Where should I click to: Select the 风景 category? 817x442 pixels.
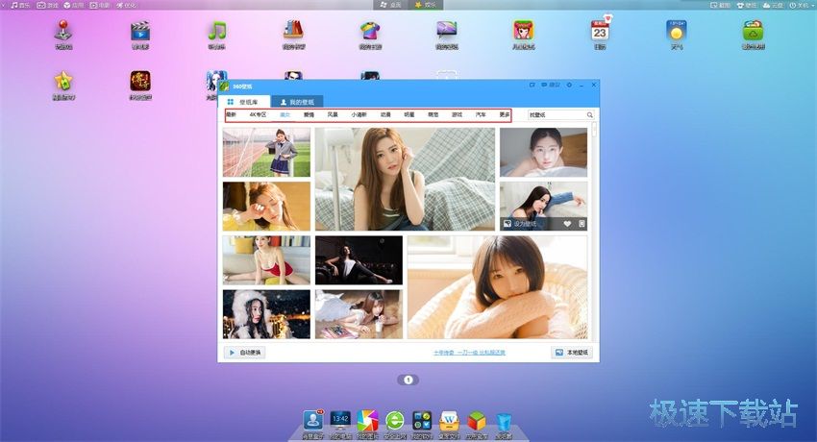point(333,114)
